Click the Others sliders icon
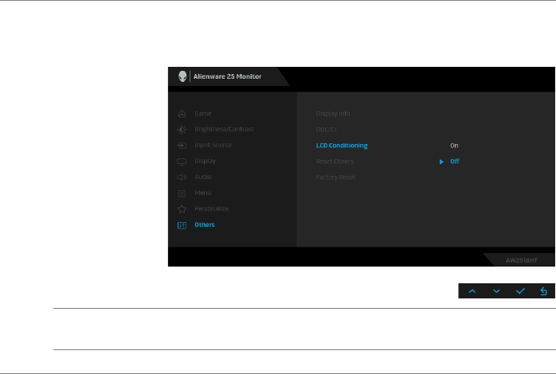 [182, 225]
